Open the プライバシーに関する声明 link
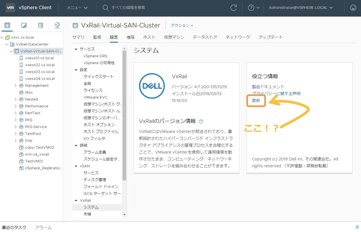Viewport: 361px width, 232px height. [x=276, y=94]
